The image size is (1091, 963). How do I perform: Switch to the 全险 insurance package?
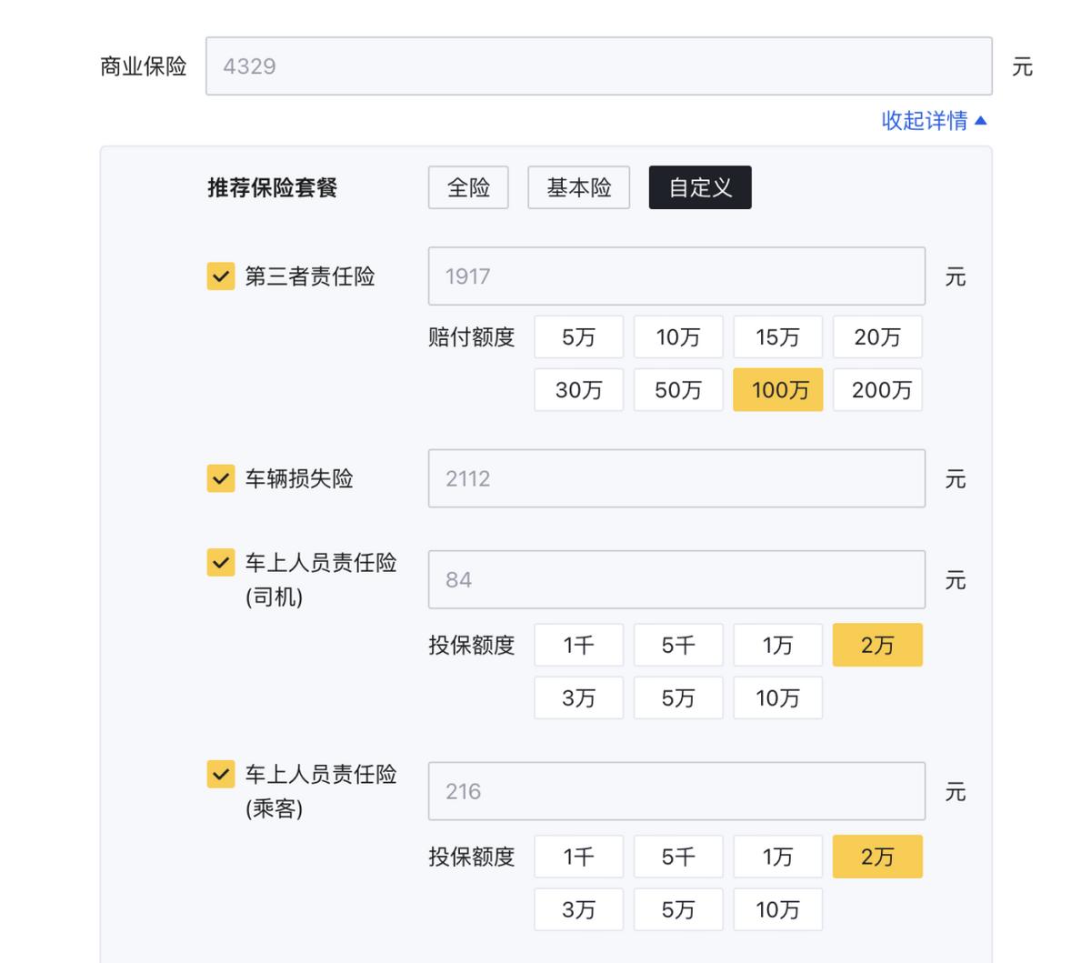click(468, 187)
